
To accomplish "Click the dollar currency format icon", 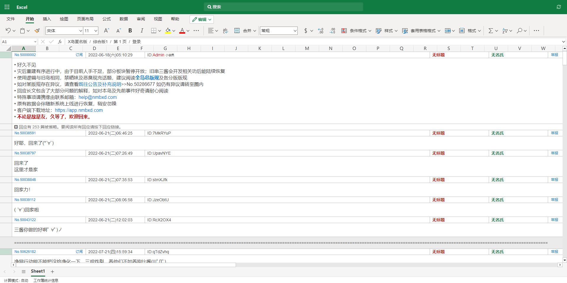I will [306, 30].
